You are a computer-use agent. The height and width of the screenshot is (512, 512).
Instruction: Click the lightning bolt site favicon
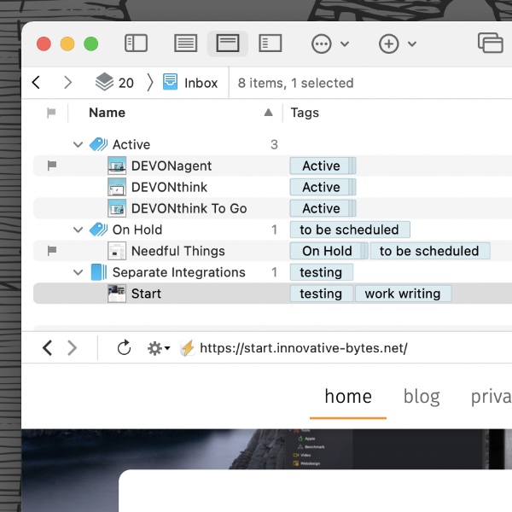[x=188, y=348]
